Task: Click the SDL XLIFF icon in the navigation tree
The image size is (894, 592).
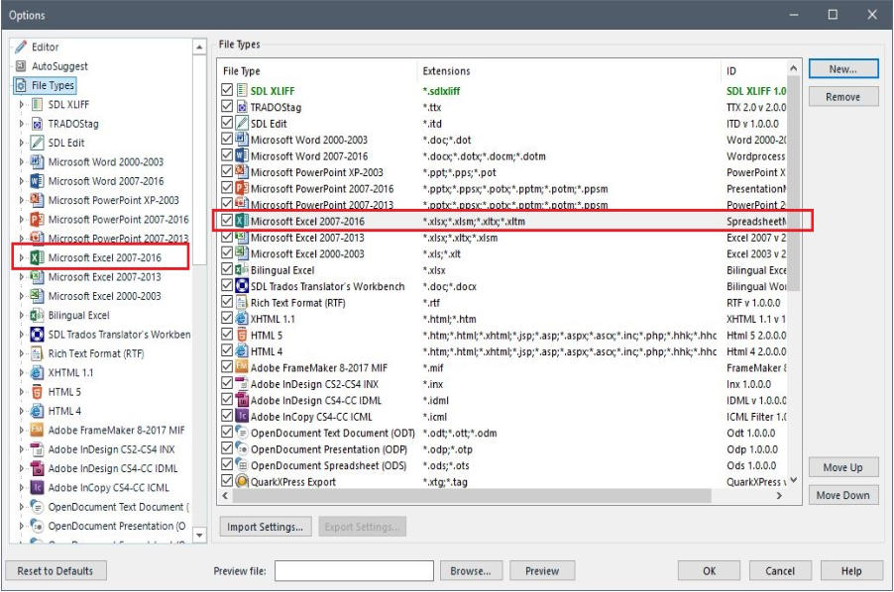Action: (37, 104)
